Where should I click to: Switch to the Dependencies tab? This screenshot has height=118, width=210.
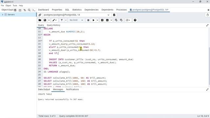[92, 10]
